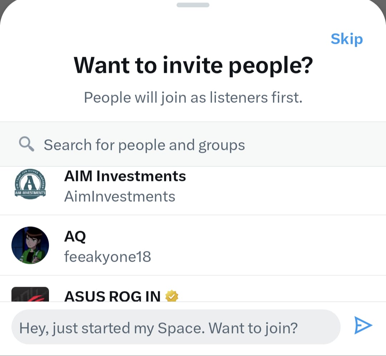
Task: Open the search for people and groups field
Action: (x=144, y=144)
